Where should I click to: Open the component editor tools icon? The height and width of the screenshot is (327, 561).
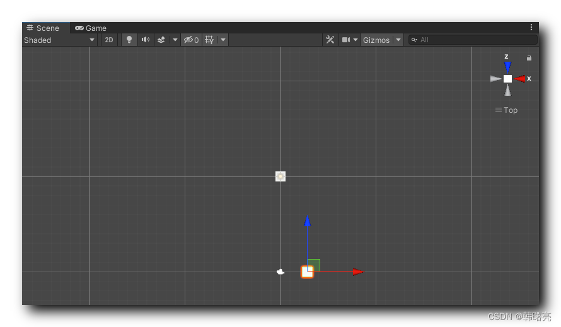point(330,40)
